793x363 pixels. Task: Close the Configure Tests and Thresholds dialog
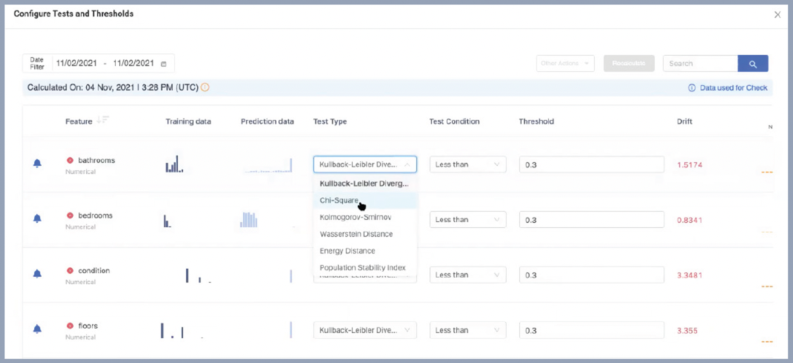tap(777, 15)
